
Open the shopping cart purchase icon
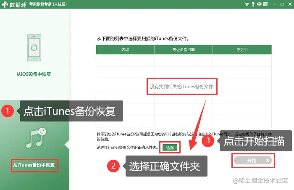247,4
